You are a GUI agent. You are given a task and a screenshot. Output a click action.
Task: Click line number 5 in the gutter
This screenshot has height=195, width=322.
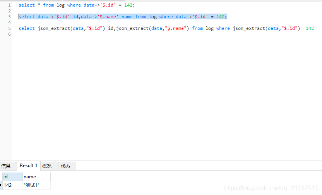click(x=9, y=28)
